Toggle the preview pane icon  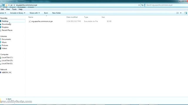coord(186,13)
